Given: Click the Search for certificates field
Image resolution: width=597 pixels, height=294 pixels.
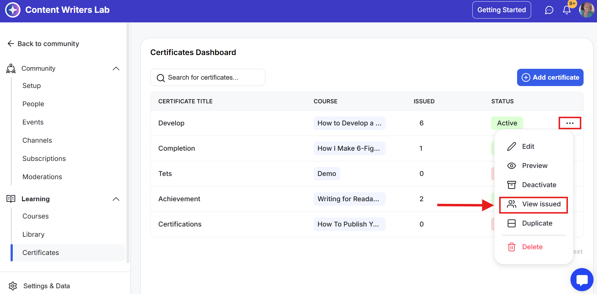Looking at the screenshot, I should 208,77.
